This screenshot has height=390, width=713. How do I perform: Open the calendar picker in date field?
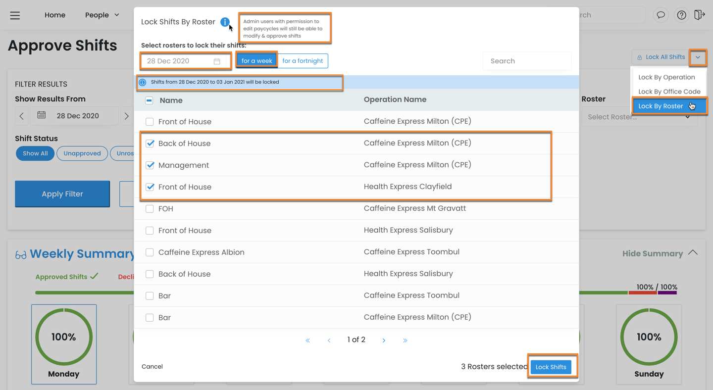pos(217,61)
